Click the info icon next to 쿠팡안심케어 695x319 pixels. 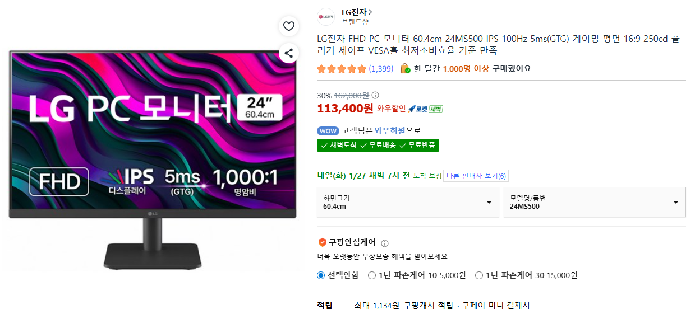pyautogui.click(x=385, y=243)
